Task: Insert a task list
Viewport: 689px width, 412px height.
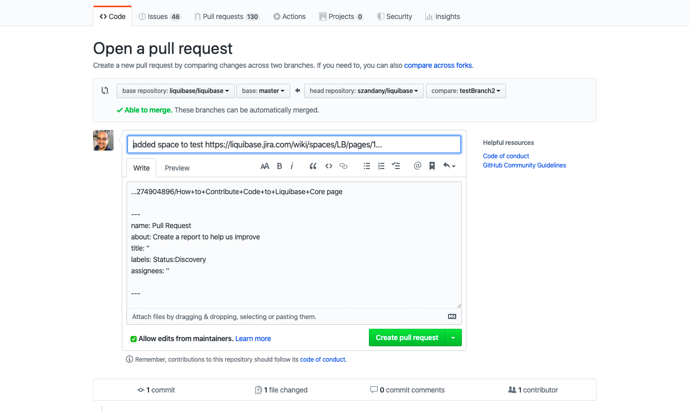Action: point(395,165)
